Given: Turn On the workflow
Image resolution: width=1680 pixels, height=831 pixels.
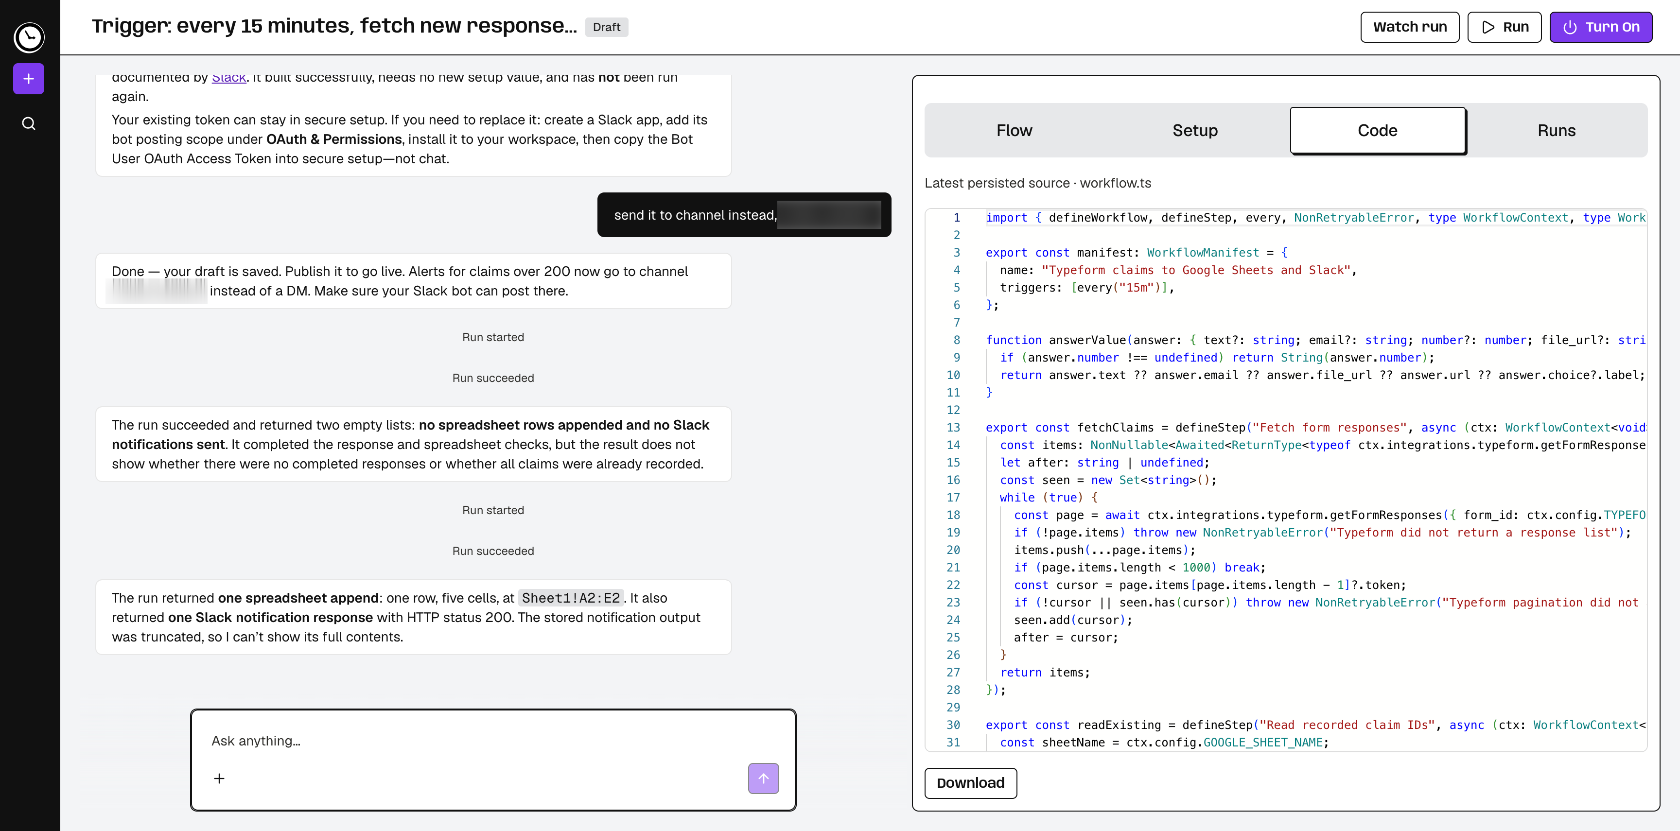Looking at the screenshot, I should tap(1600, 27).
